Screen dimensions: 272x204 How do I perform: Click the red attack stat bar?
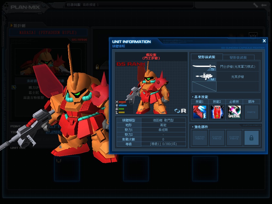(x=122, y=102)
